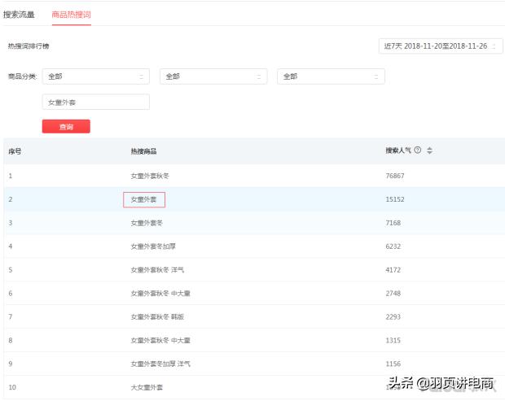Switch to the 搜索流量 tab
505x401 pixels.
(x=19, y=15)
